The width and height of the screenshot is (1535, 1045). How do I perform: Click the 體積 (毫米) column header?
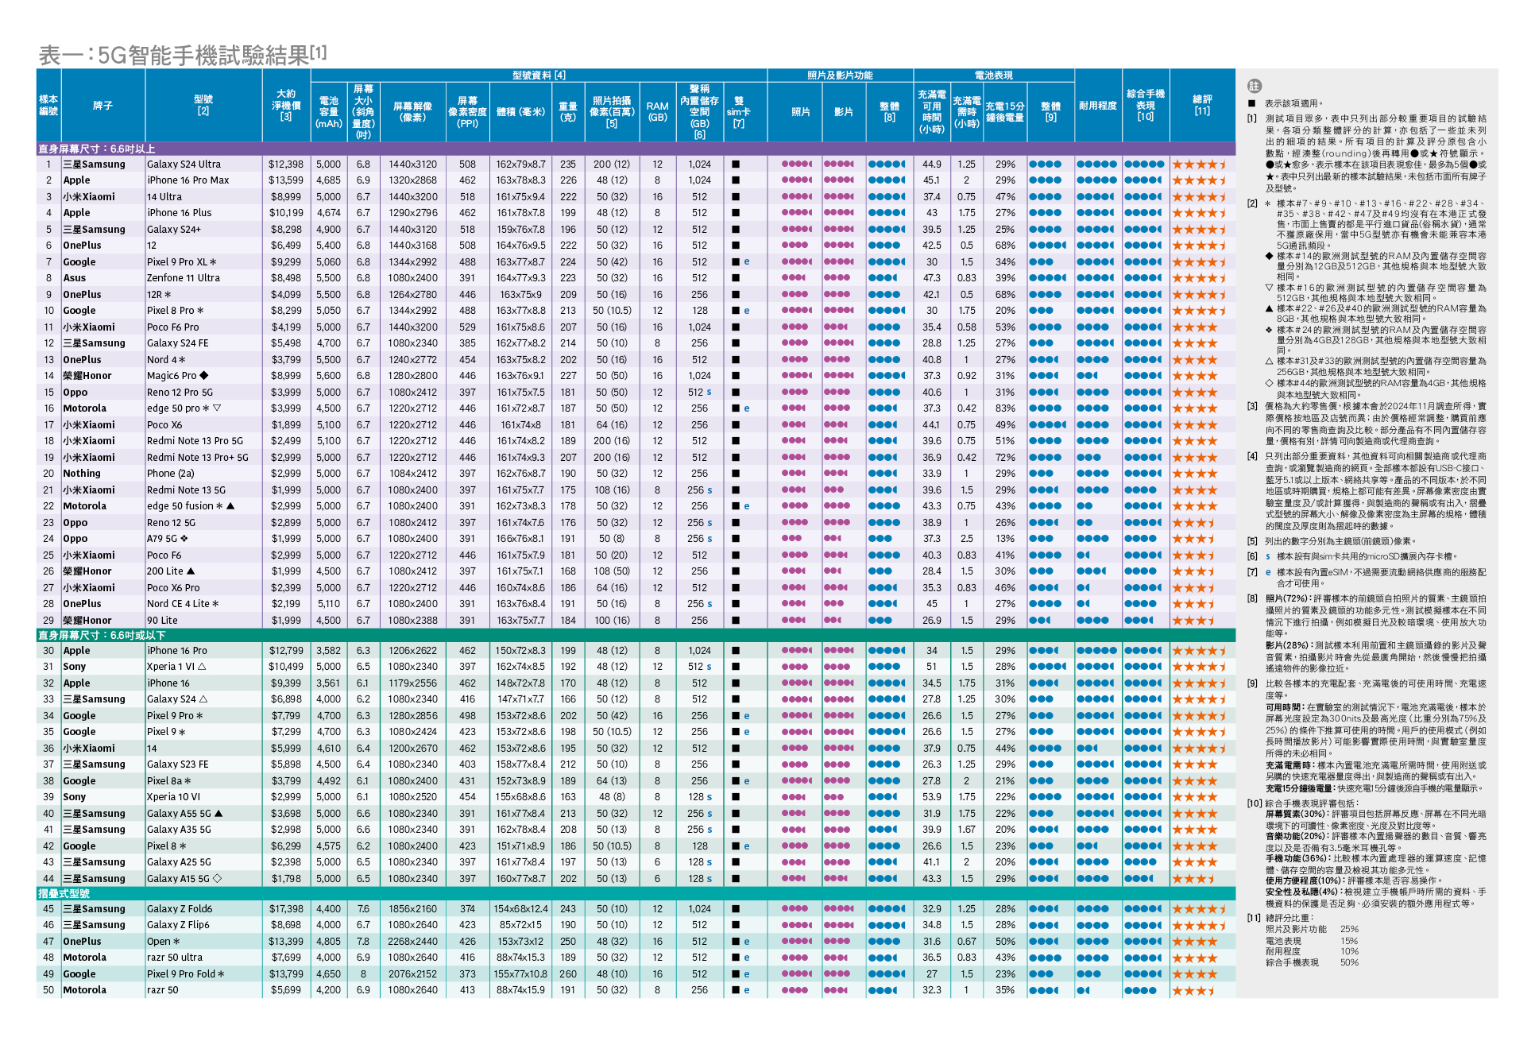(520, 112)
